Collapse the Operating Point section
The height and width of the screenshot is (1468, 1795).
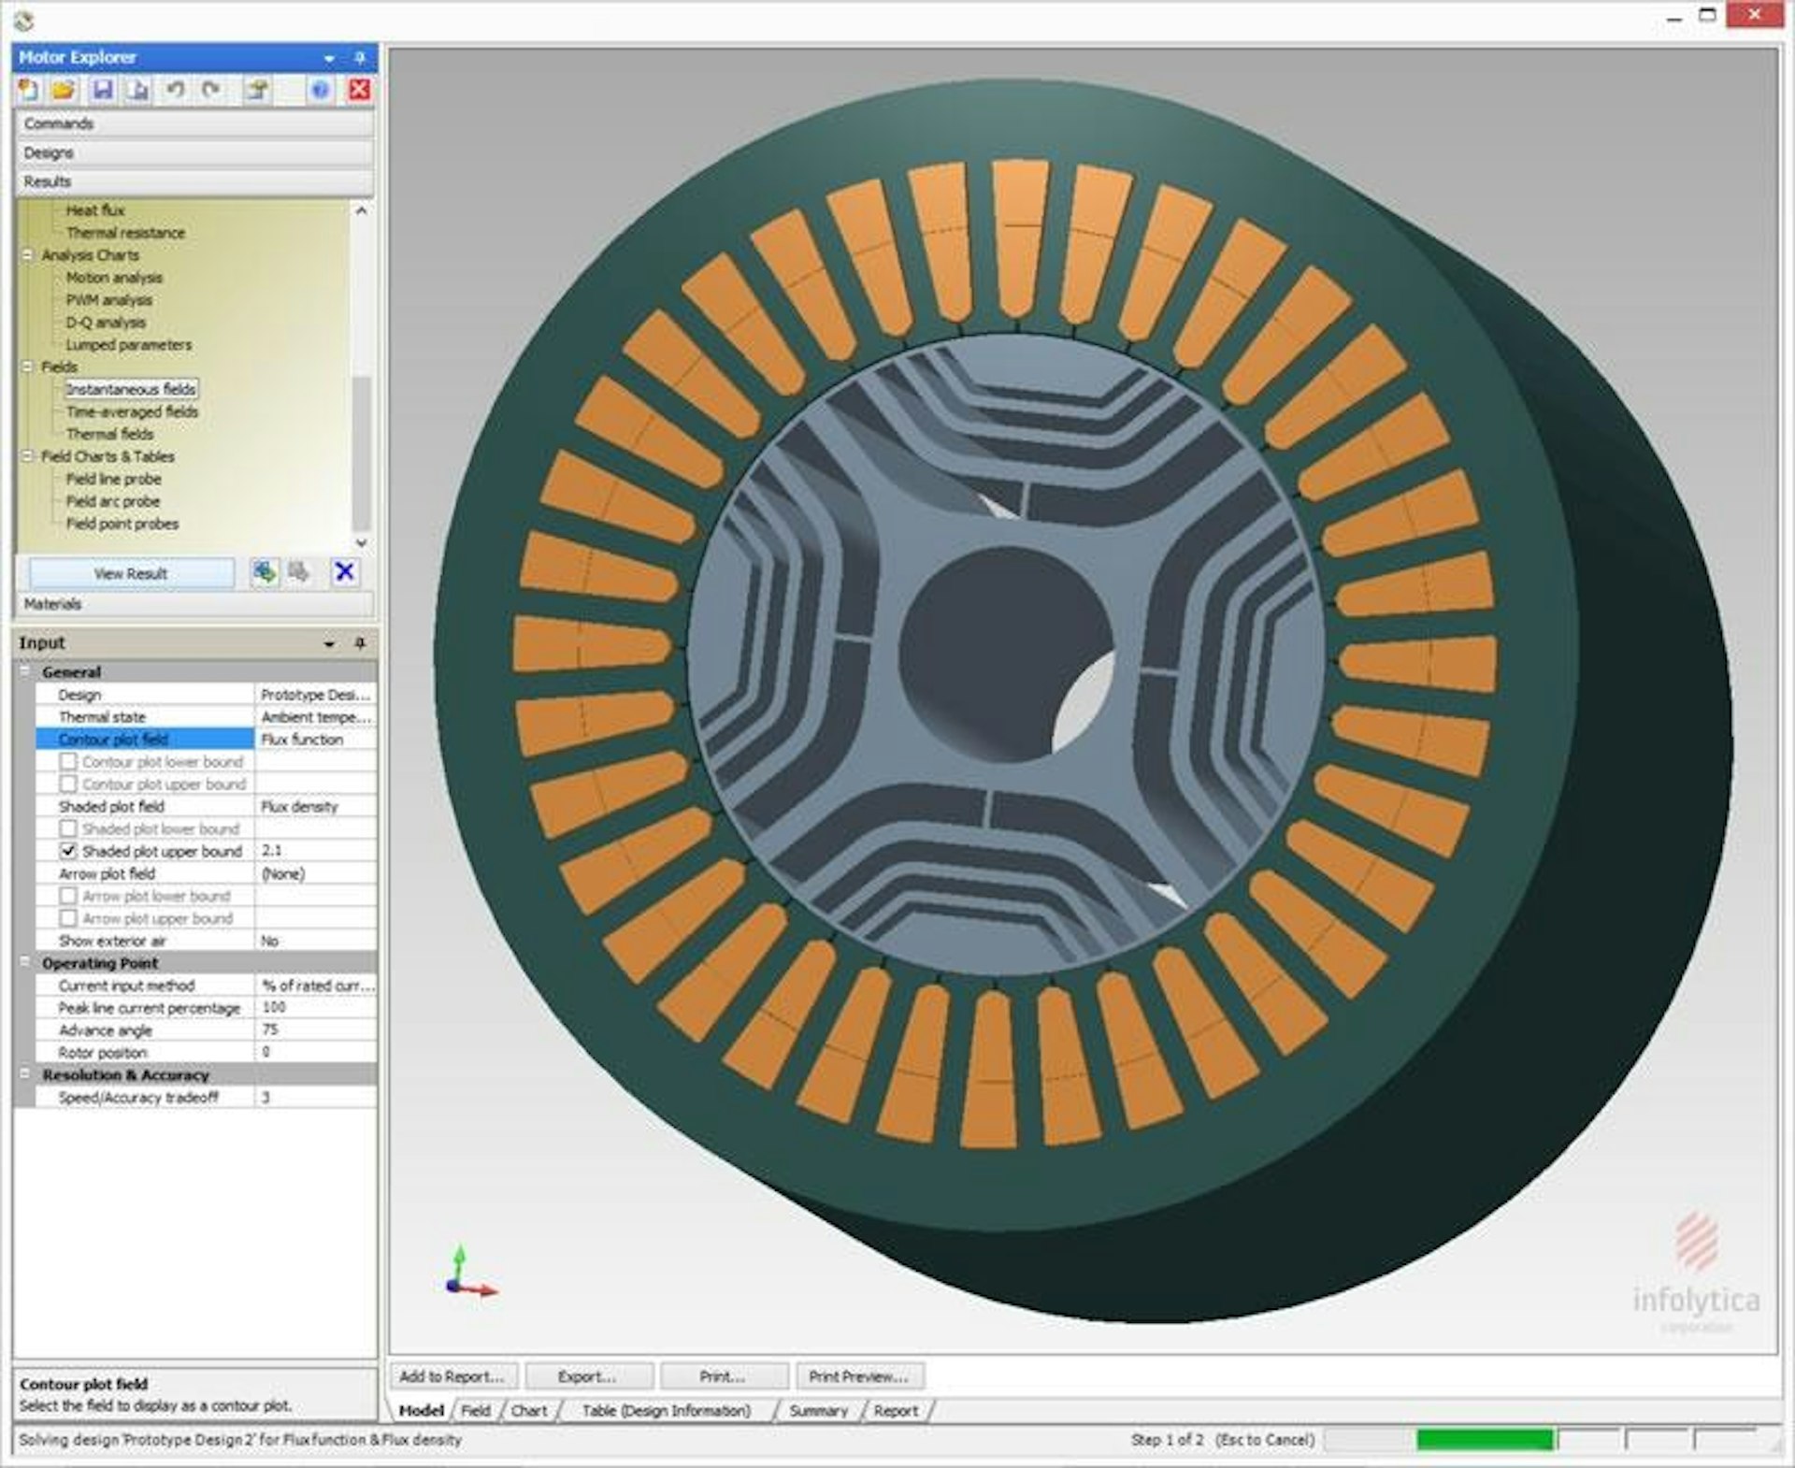25,963
